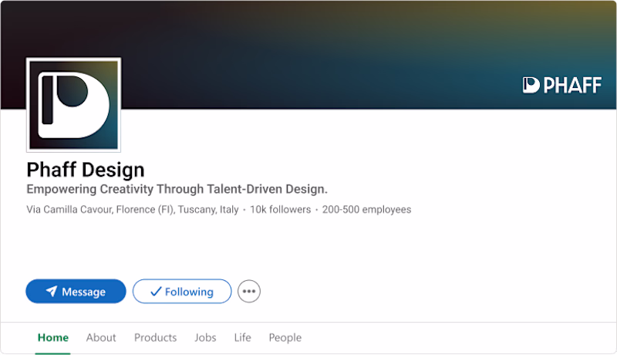The image size is (617, 355).
Task: Click the Florence address location text
Action: 132,209
